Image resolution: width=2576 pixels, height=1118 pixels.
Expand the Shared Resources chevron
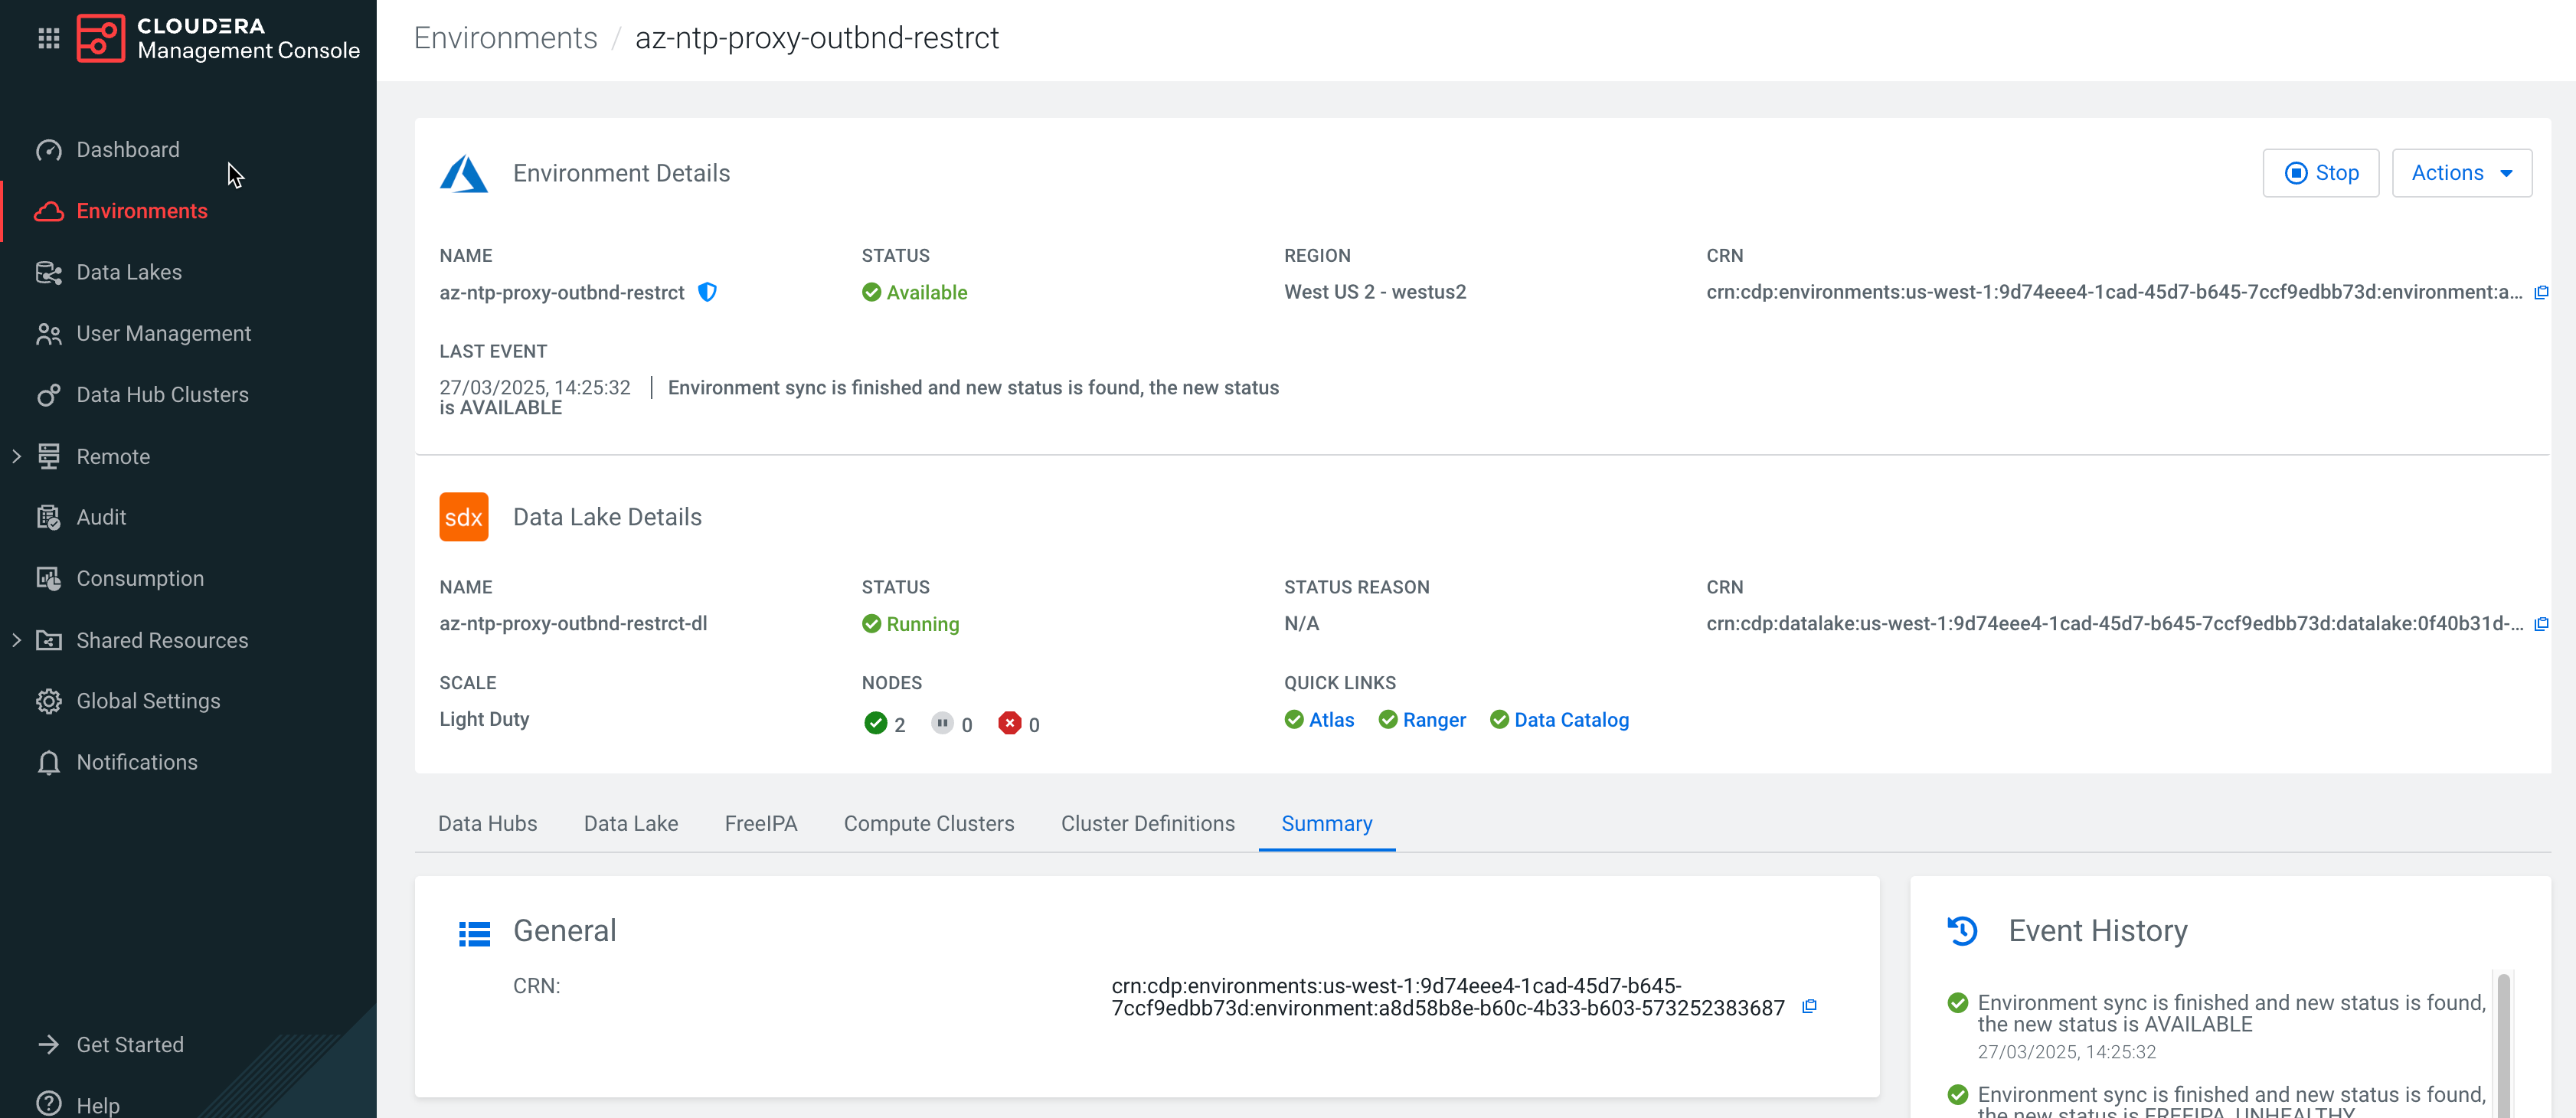coord(16,640)
